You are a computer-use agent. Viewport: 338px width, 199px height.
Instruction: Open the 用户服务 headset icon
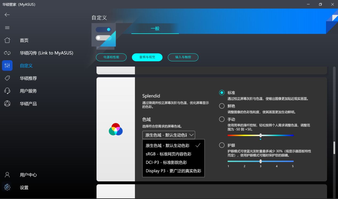coord(7,91)
